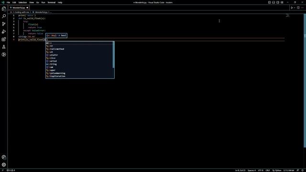Click the 'Coding with me' breadcrumb

pyautogui.click(x=22, y=12)
